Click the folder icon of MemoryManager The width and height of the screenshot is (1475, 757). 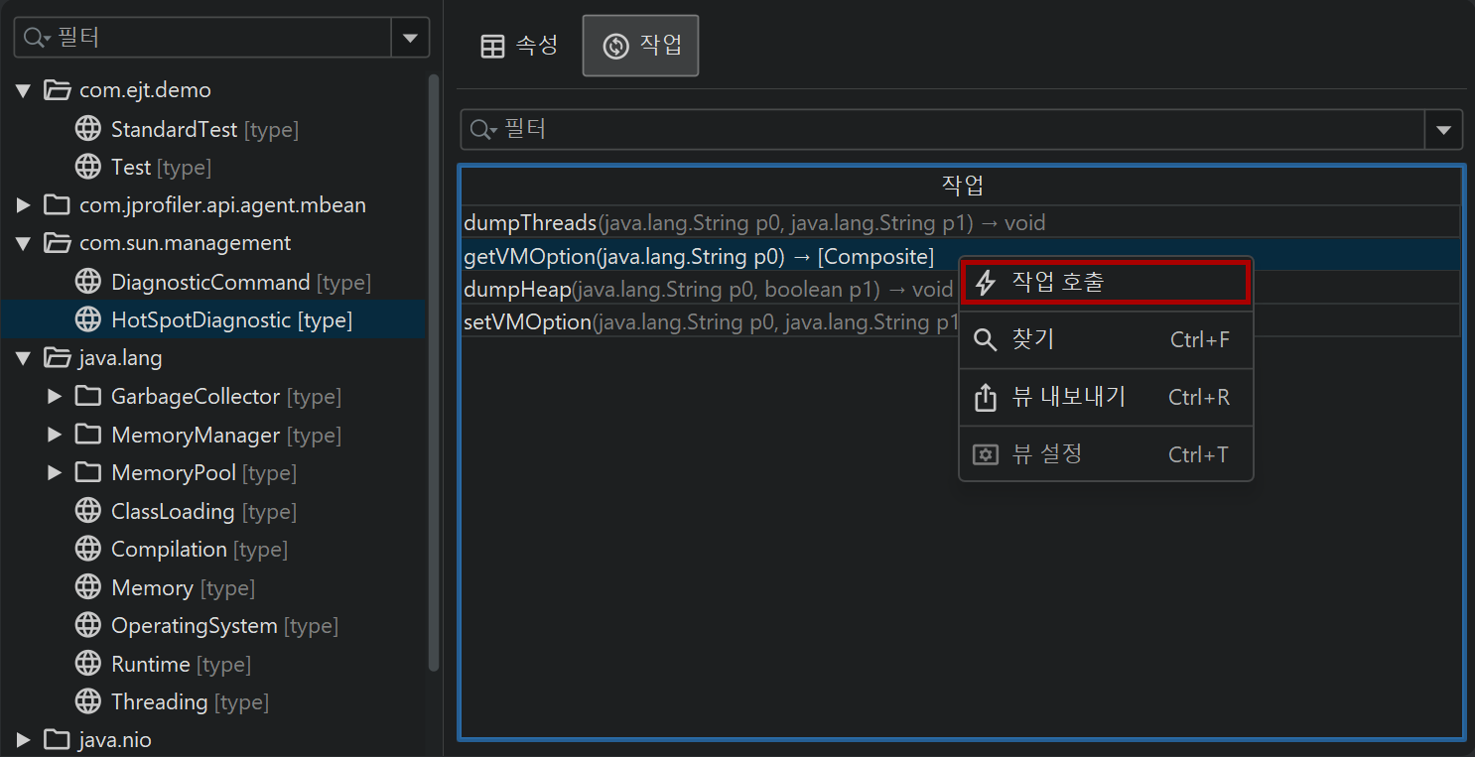(88, 435)
